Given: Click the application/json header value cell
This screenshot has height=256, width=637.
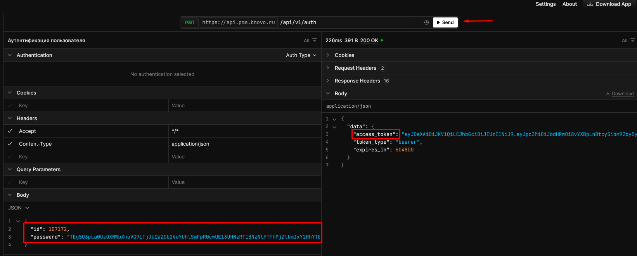Looking at the screenshot, I should pos(245,144).
